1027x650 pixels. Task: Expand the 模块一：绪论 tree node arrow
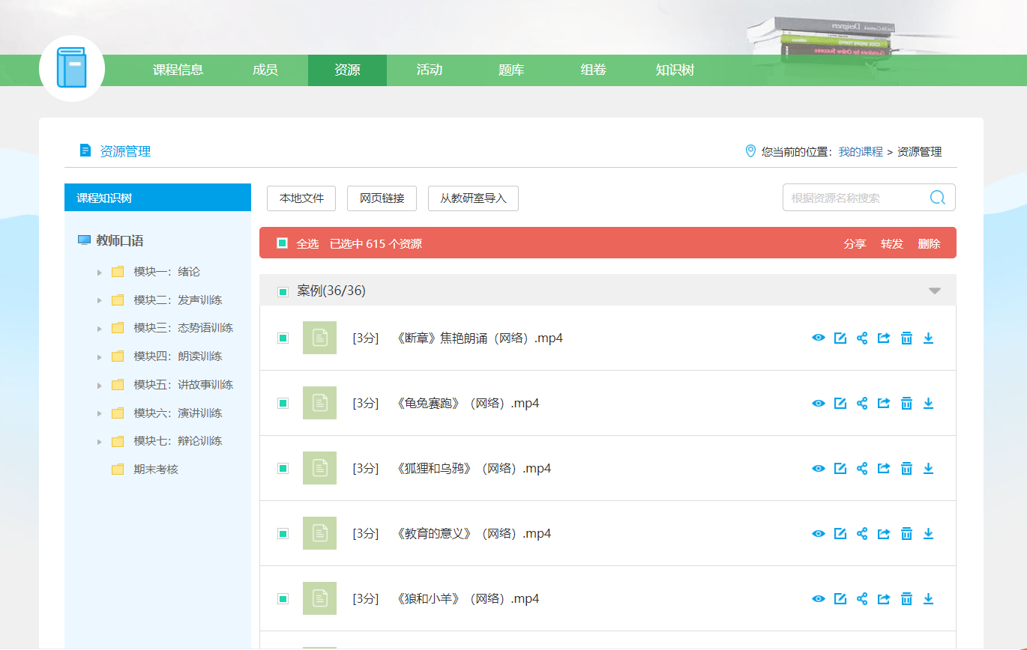coord(99,272)
